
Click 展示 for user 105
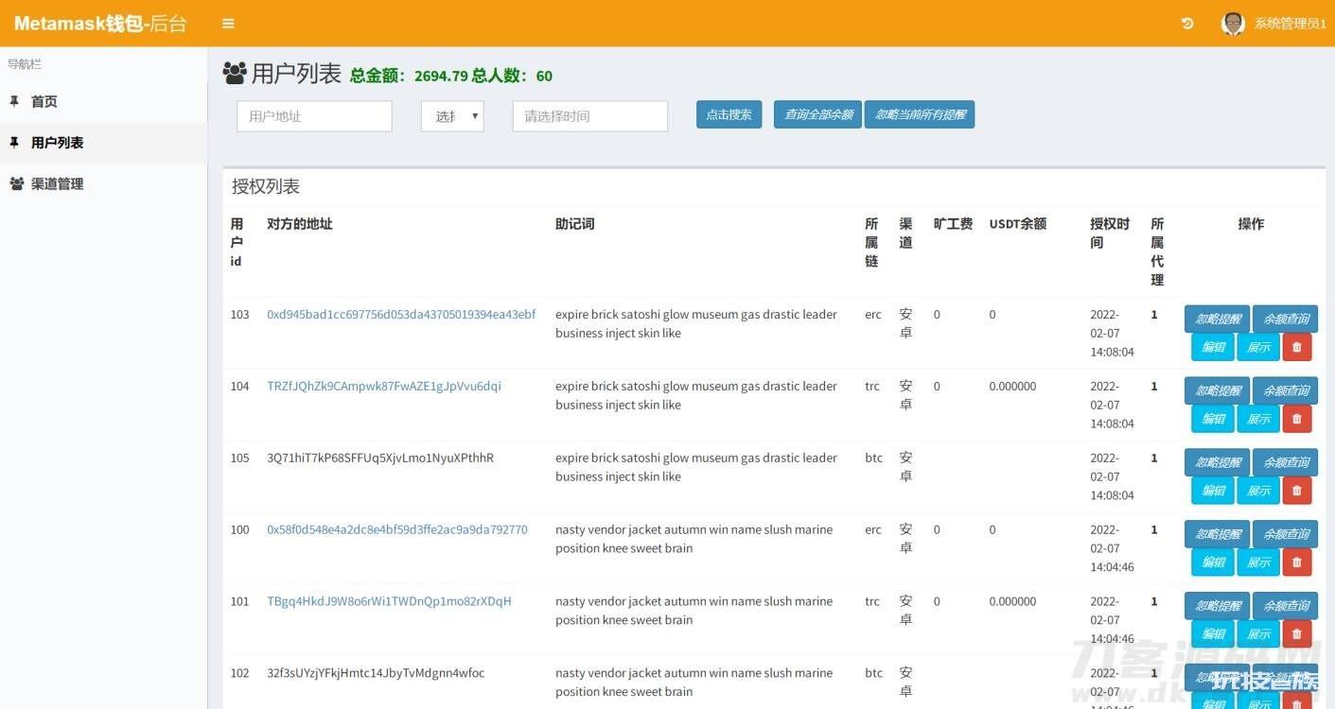(1258, 491)
